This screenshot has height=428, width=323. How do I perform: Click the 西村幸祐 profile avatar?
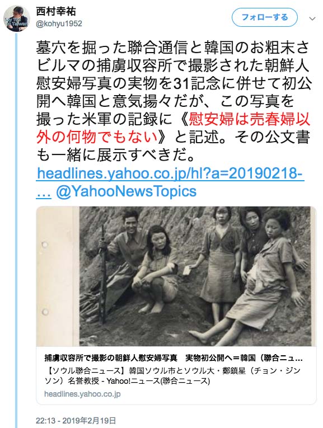pyautogui.click(x=16, y=18)
